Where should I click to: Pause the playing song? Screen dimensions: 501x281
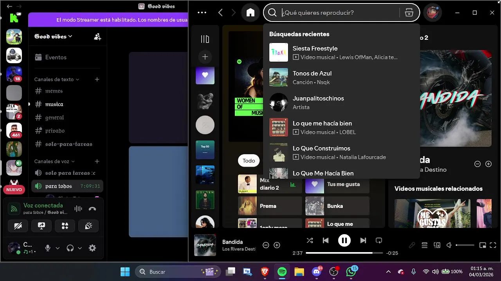point(344,240)
